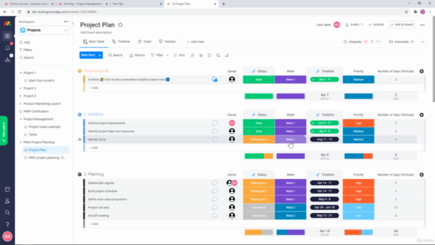Open conversation bubble on How-to guide item

pos(215,80)
